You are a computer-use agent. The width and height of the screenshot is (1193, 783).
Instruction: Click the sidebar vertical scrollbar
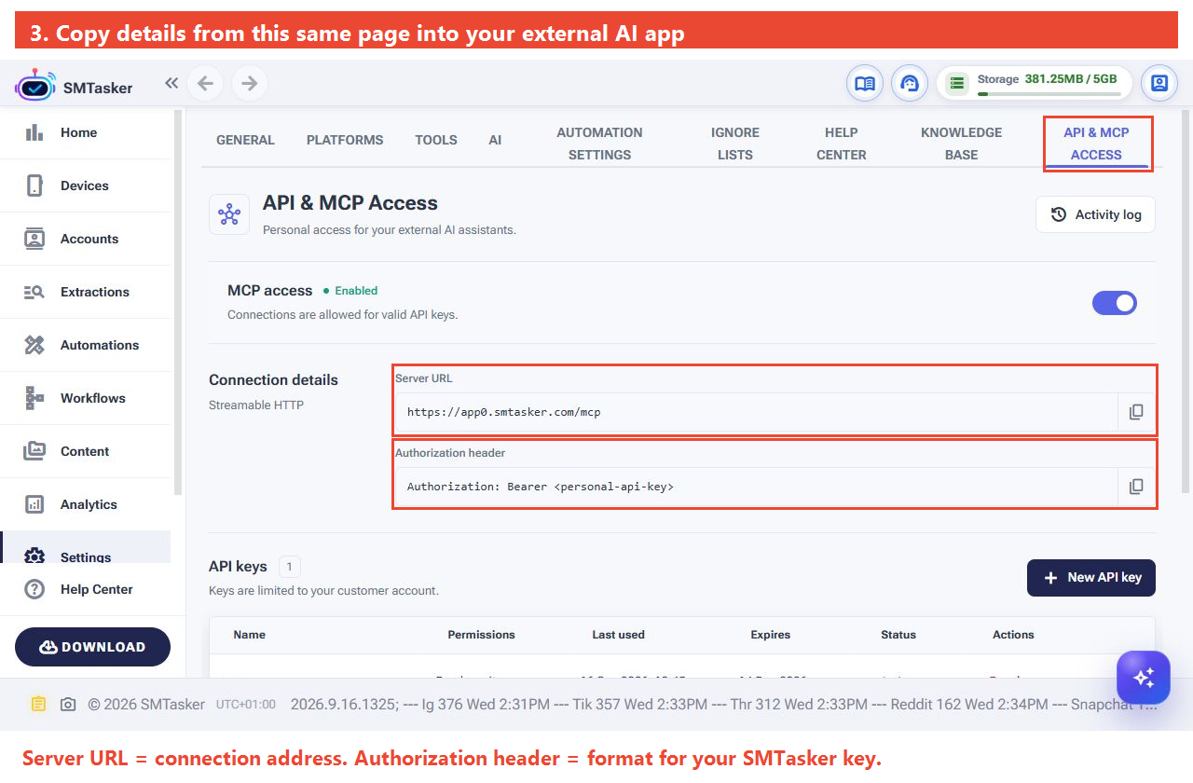[x=178, y=301]
